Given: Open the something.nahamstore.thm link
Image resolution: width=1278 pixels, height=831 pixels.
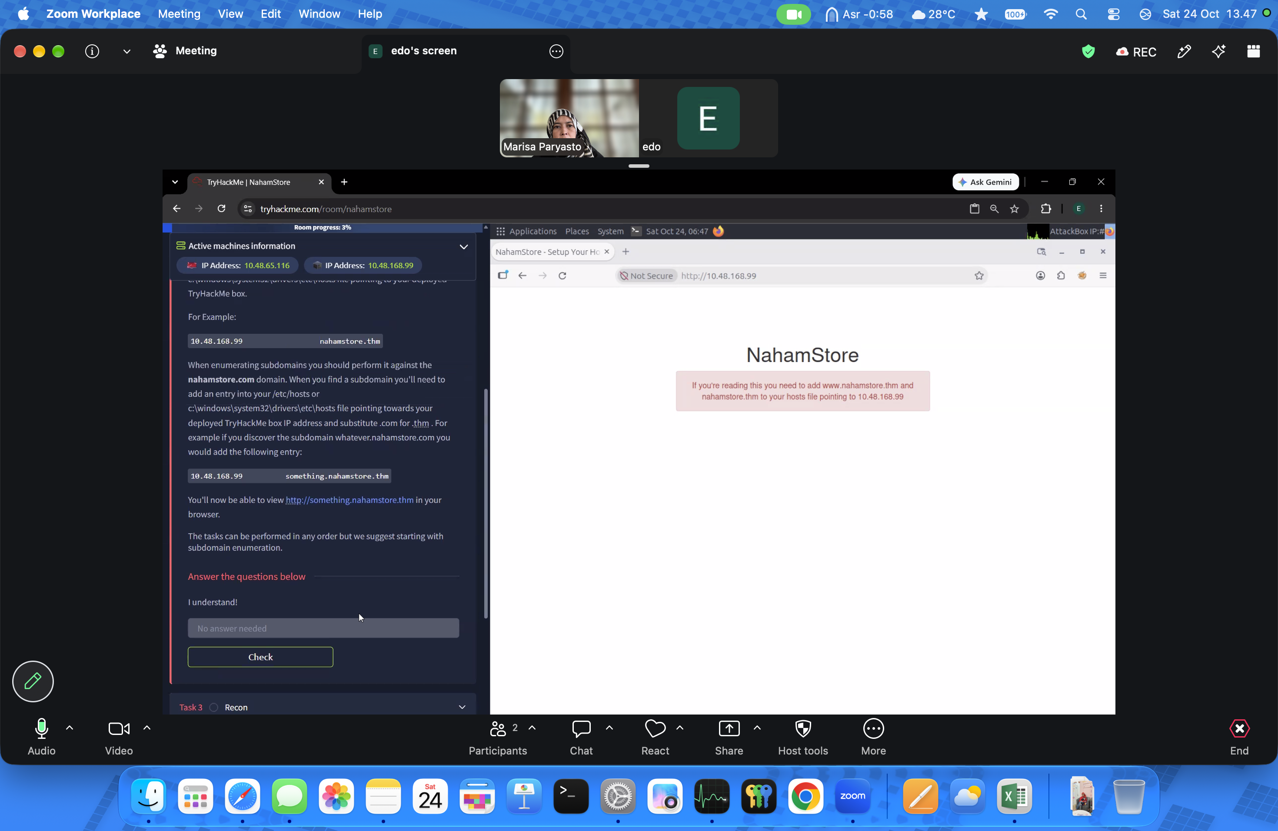Looking at the screenshot, I should [349, 500].
